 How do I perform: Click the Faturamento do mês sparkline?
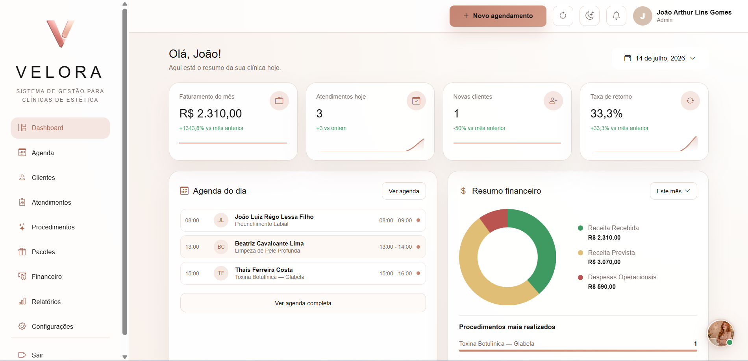click(233, 143)
